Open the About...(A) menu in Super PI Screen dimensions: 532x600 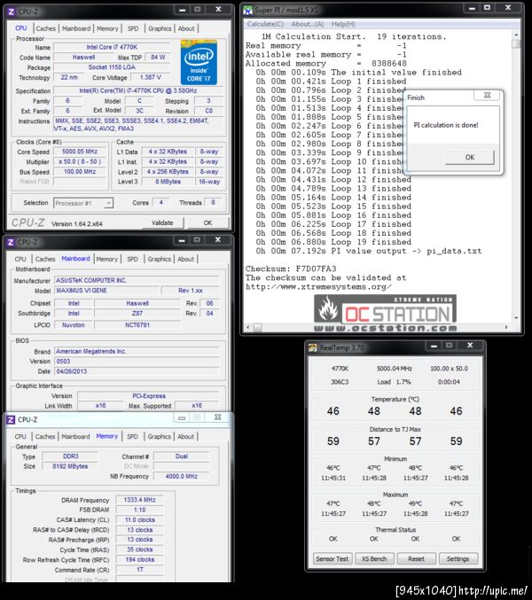[x=308, y=24]
